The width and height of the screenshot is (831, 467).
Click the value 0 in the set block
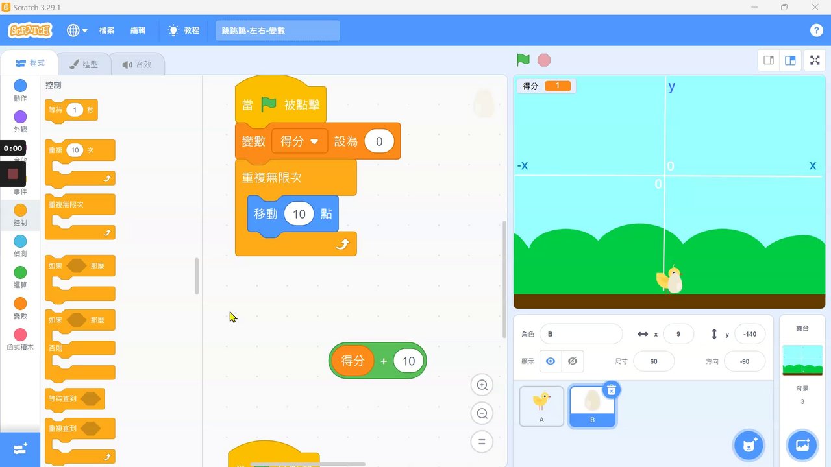pyautogui.click(x=379, y=141)
